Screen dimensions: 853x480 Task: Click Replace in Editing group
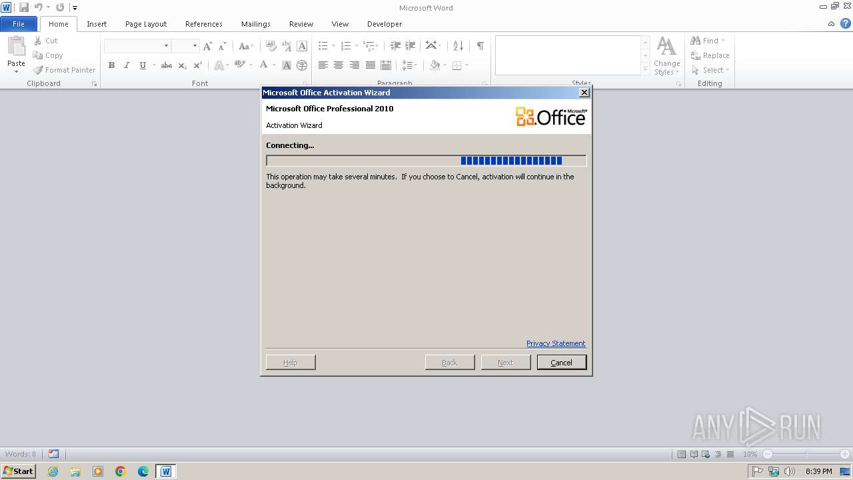click(710, 55)
